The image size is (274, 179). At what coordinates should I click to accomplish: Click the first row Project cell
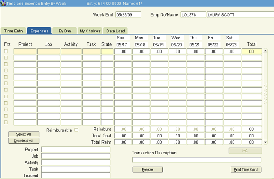(25, 51)
